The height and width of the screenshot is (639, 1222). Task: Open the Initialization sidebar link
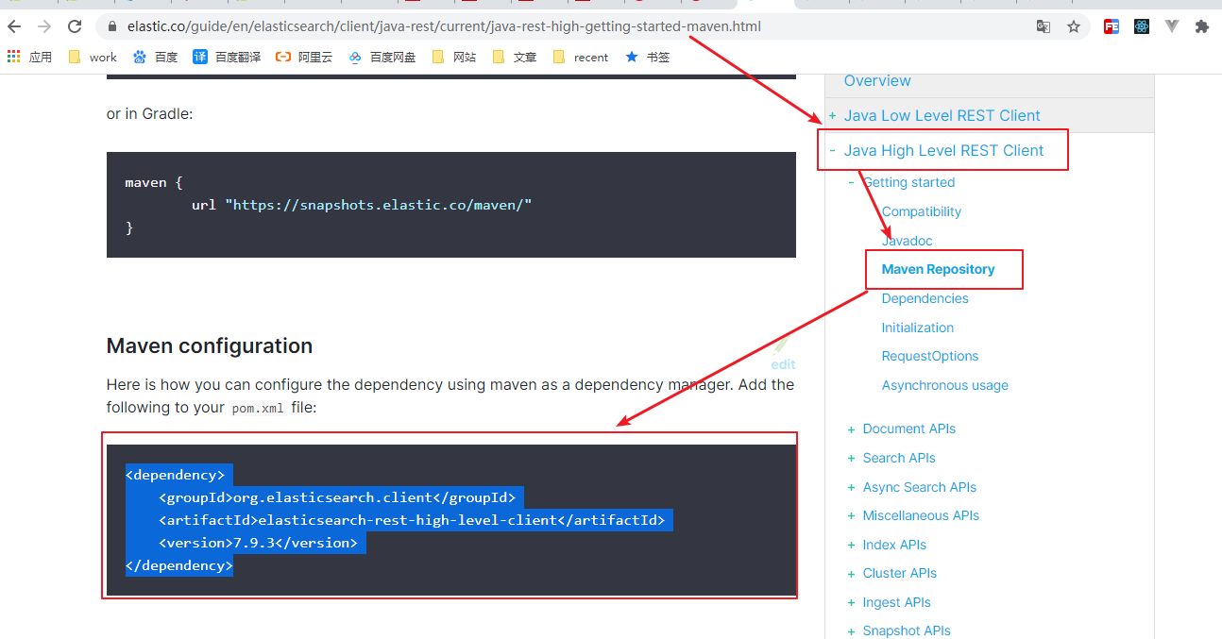click(918, 328)
